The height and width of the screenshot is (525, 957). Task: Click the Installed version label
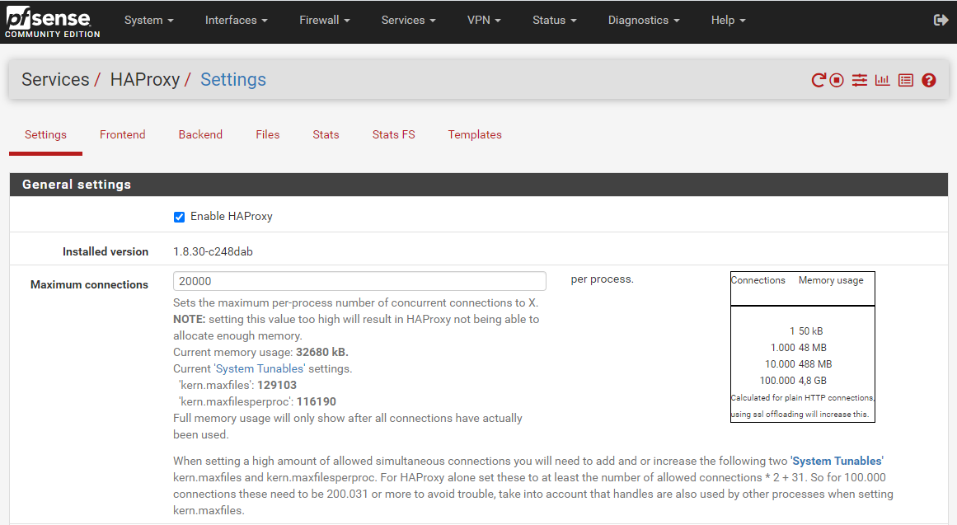tap(106, 251)
